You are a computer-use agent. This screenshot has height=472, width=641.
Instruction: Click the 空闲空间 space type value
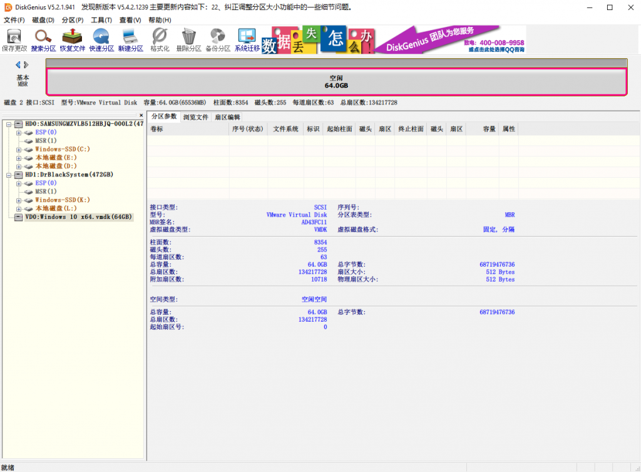point(314,300)
